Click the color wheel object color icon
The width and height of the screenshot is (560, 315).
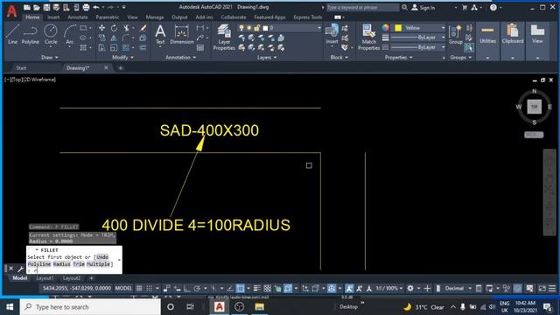tap(385, 28)
